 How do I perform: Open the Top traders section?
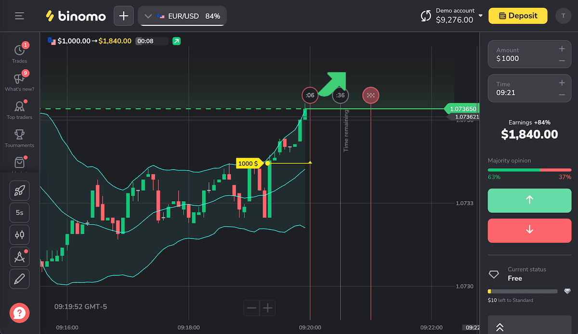click(x=20, y=109)
